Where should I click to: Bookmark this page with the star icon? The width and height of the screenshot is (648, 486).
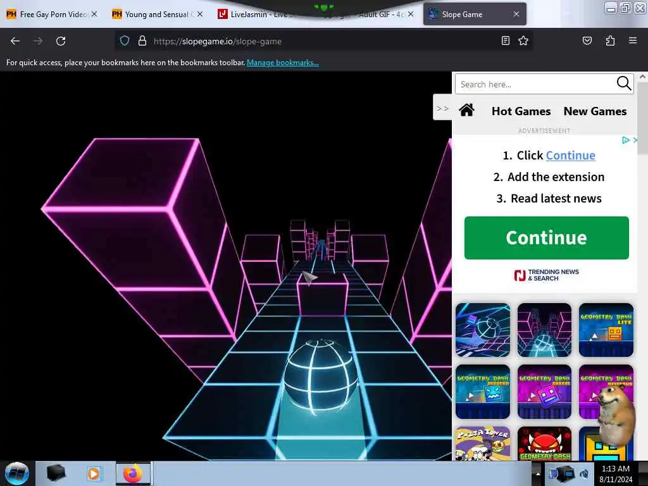click(x=523, y=40)
